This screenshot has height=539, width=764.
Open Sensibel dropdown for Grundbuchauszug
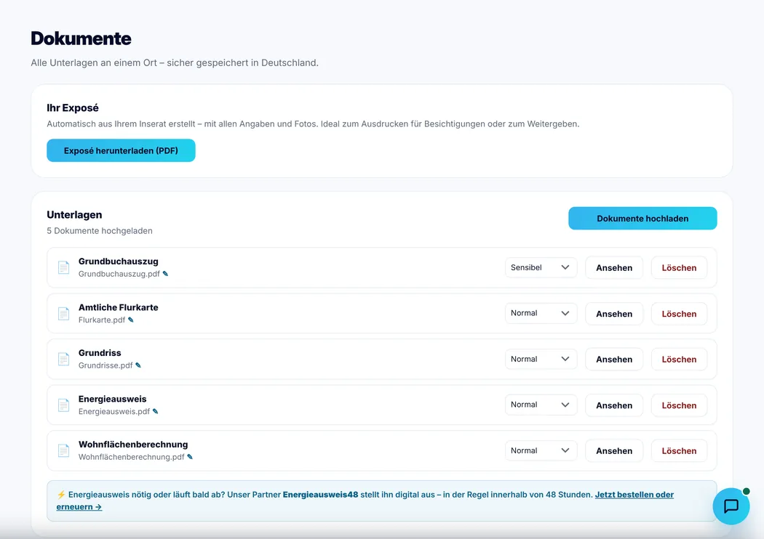click(541, 267)
